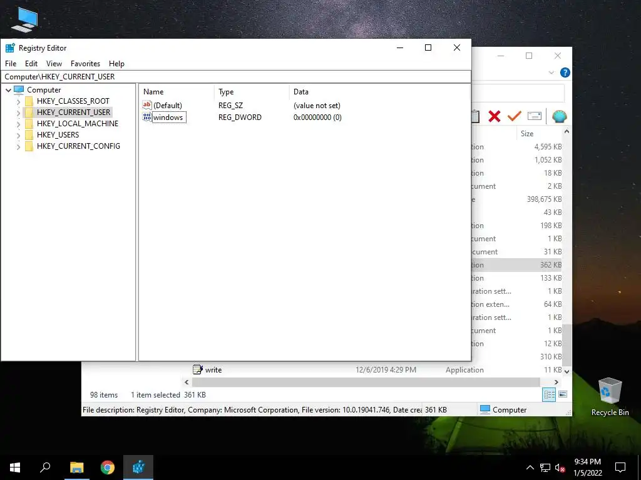Switch Explorer to large icons view
This screenshot has height=480, width=641.
point(563,394)
